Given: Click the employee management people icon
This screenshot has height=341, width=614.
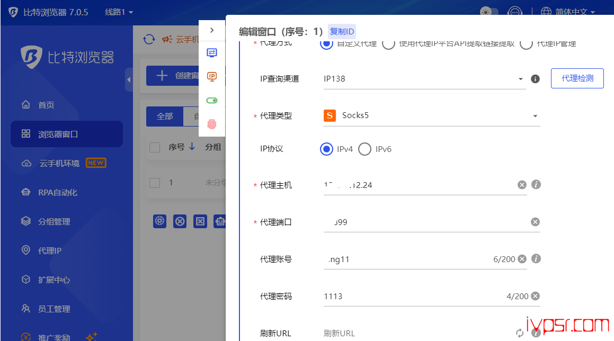Looking at the screenshot, I should coord(26,309).
